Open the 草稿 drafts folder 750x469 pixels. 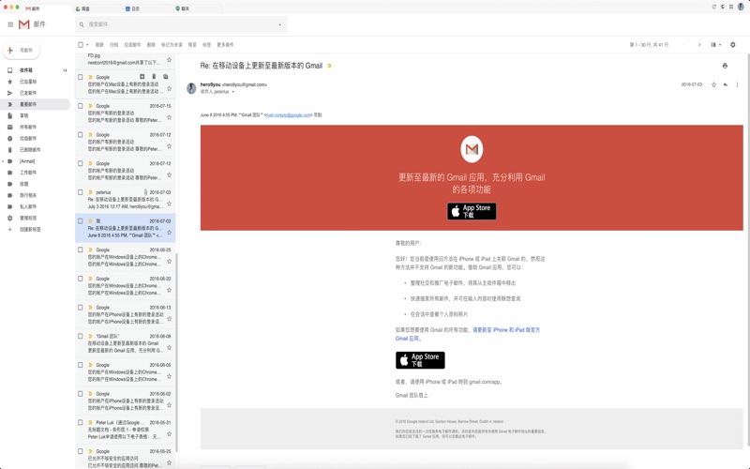point(24,115)
